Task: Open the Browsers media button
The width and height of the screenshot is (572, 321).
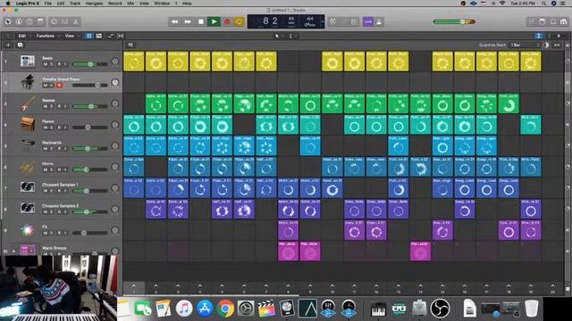Action: click(564, 21)
